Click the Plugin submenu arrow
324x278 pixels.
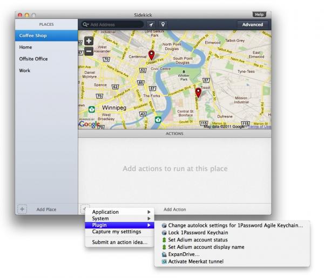(x=149, y=225)
